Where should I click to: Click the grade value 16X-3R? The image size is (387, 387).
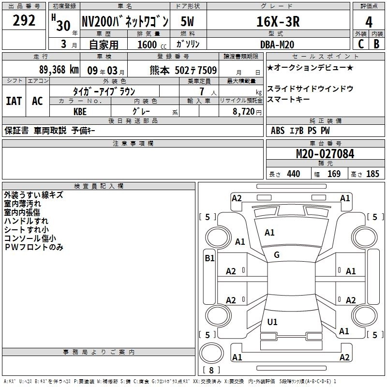point(278,22)
